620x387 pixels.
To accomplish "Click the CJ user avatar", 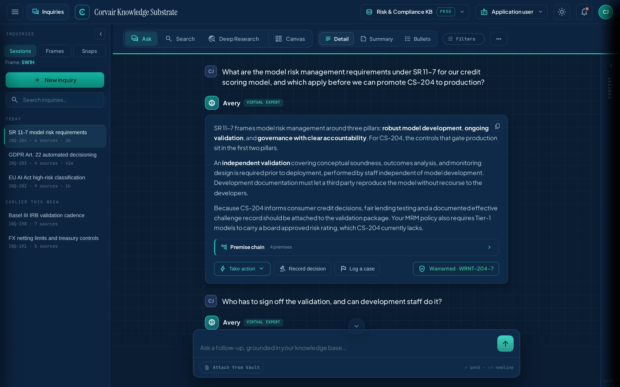I will (x=605, y=12).
